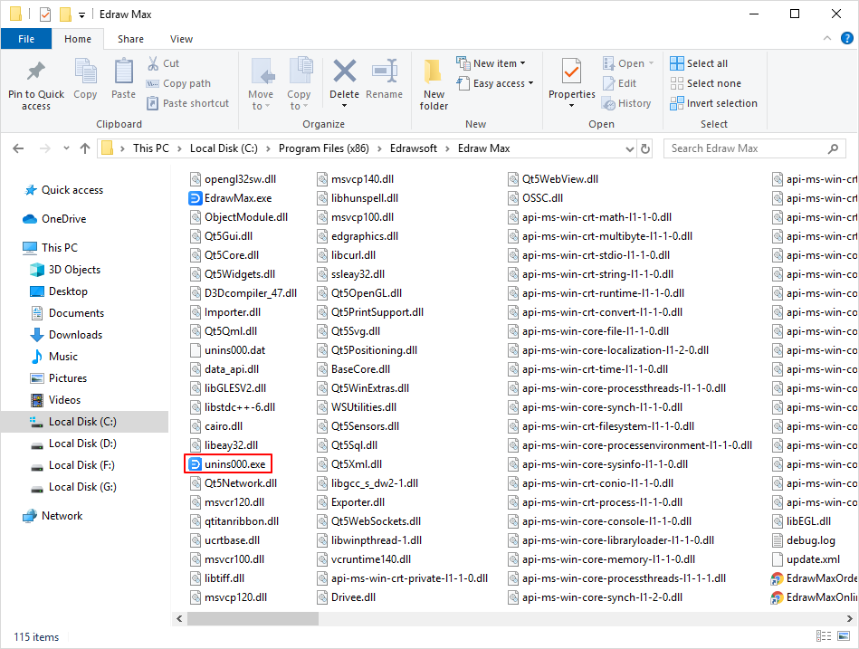The image size is (859, 649).
Task: Open the New item dropdown
Action: click(x=492, y=63)
